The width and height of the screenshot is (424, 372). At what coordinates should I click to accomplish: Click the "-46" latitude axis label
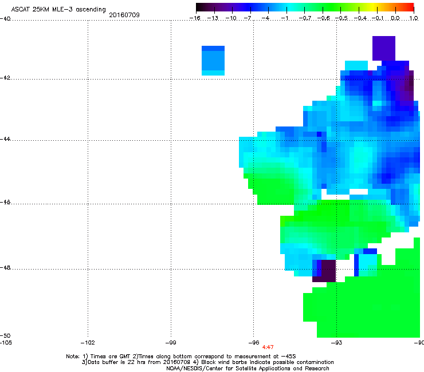point(5,203)
